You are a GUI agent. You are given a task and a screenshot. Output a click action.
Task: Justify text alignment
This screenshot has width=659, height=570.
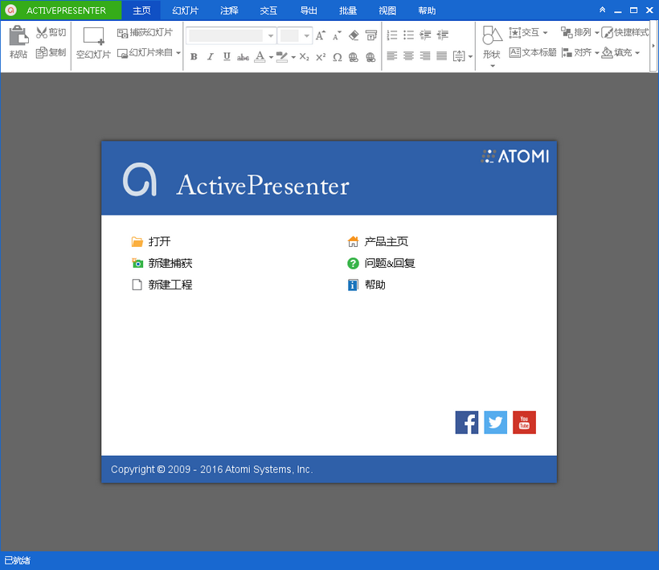point(442,55)
